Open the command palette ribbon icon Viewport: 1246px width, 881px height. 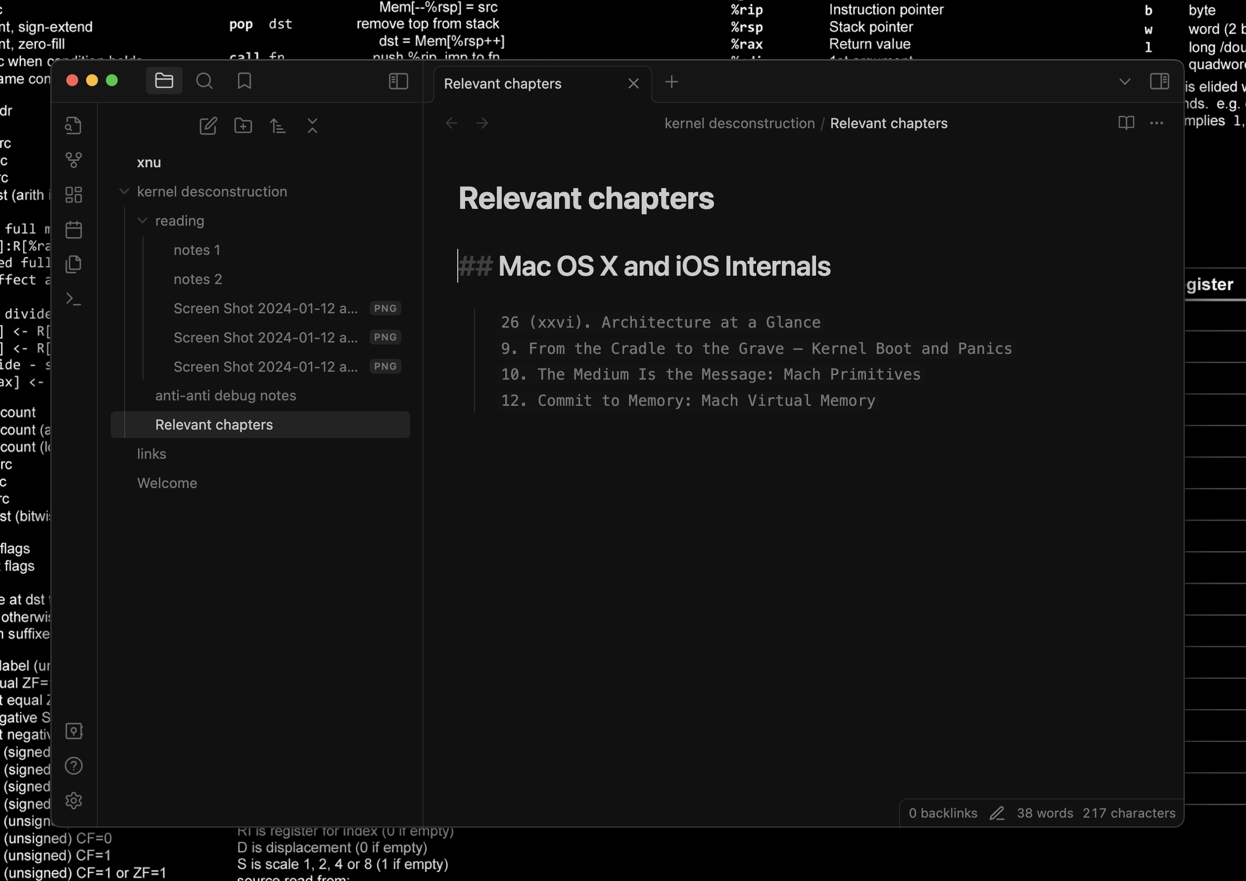[x=73, y=299]
